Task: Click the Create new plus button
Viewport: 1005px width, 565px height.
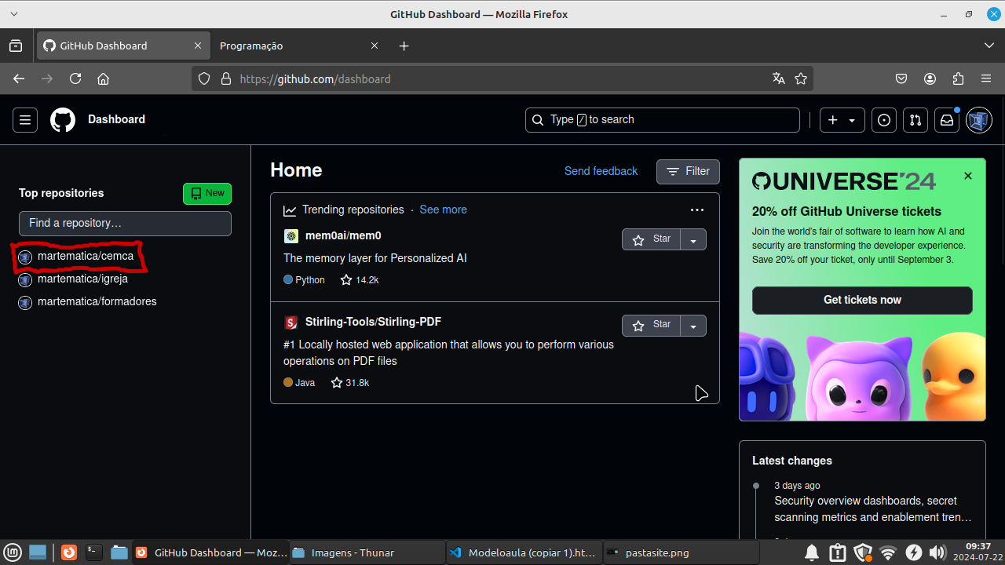Action: [x=842, y=120]
